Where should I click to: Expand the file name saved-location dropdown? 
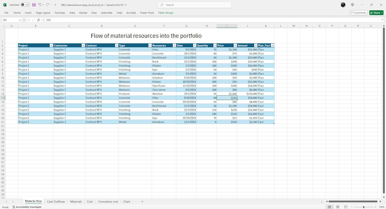(x=126, y=5)
